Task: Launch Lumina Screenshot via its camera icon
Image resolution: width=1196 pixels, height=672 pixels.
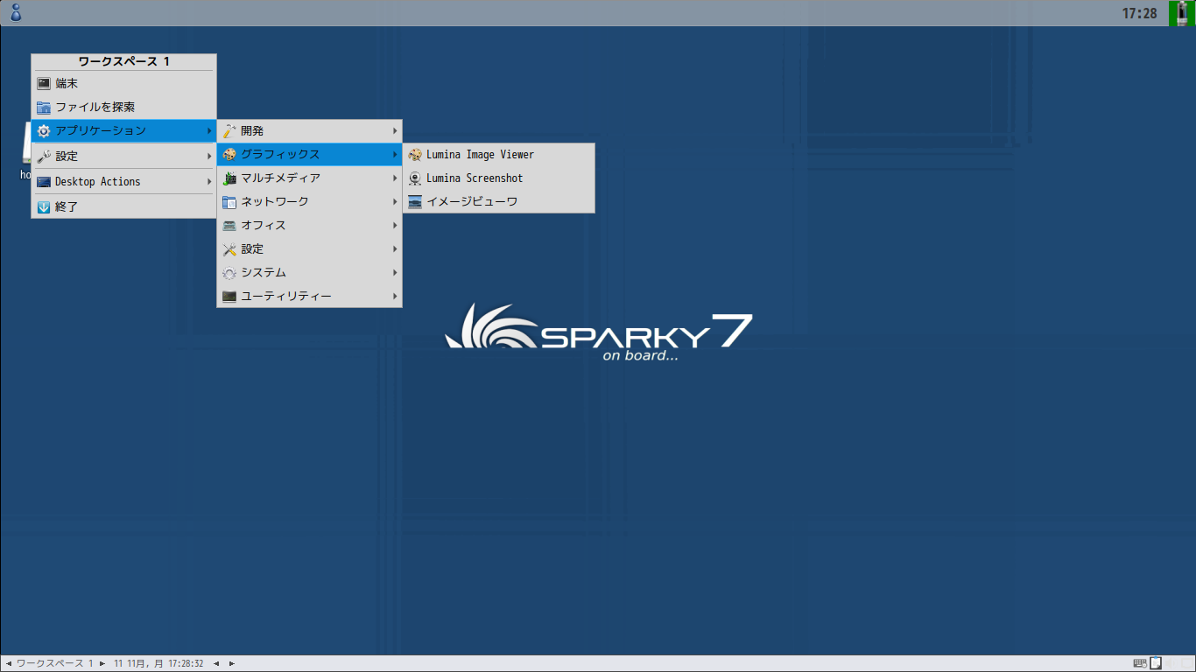Action: click(x=415, y=178)
